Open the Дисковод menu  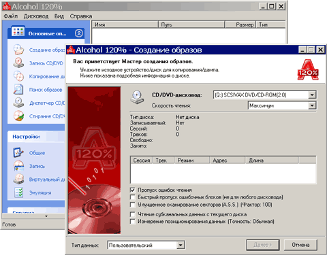coord(36,16)
